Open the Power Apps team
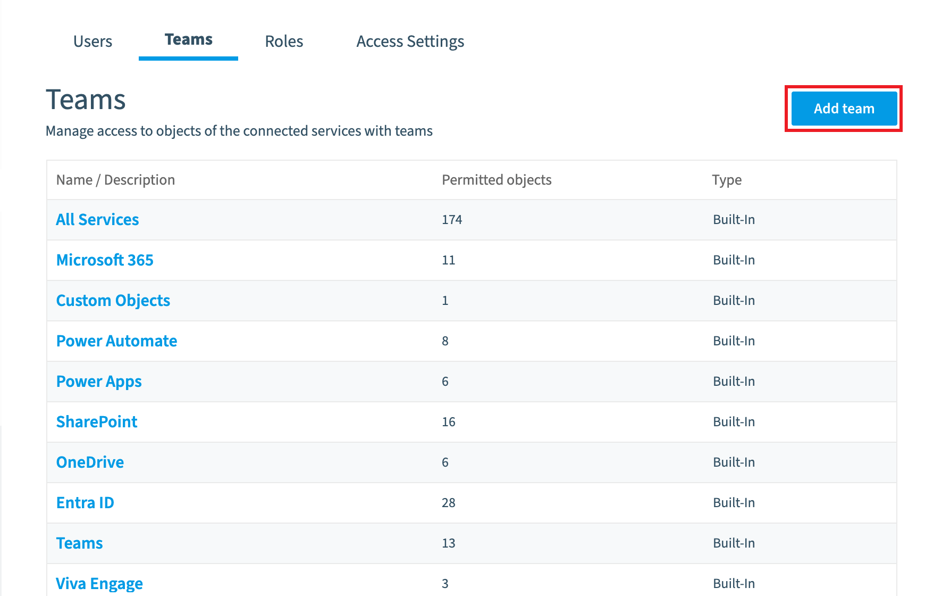Image resolution: width=925 pixels, height=596 pixels. tap(99, 382)
